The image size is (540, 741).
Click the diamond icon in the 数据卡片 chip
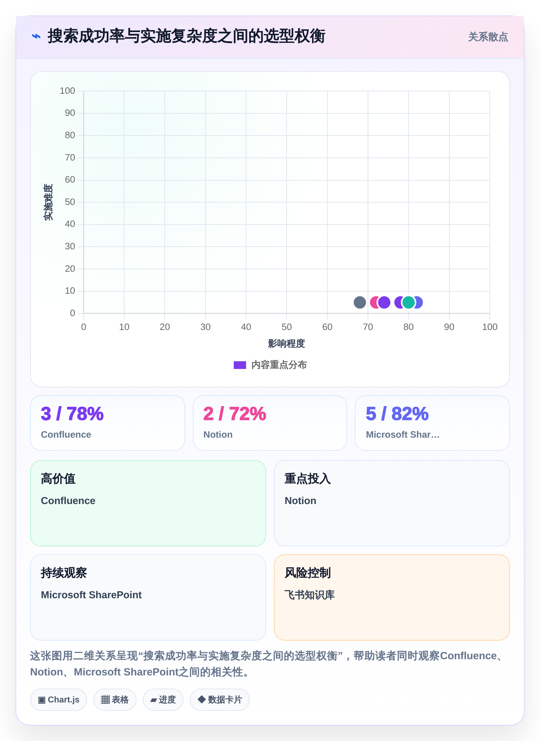click(x=201, y=699)
